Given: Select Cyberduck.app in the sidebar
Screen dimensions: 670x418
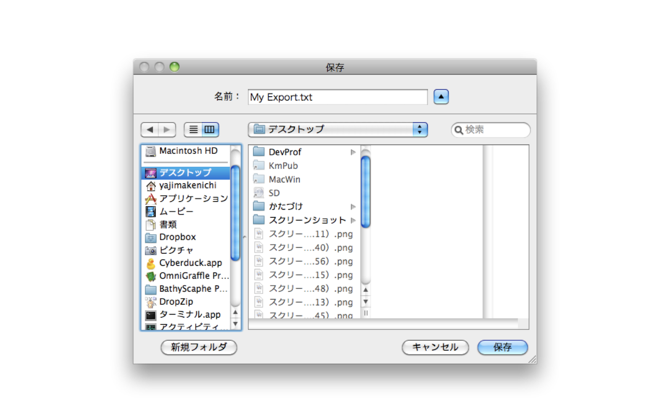Looking at the screenshot, I should [x=190, y=263].
